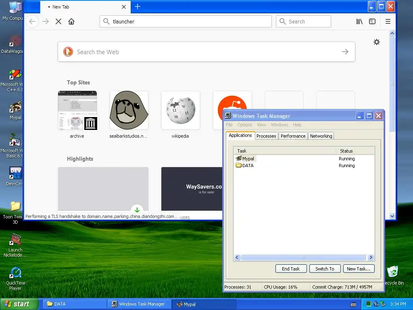
Task: Open the Recycle Bin desktop icon
Action: pyautogui.click(x=394, y=275)
